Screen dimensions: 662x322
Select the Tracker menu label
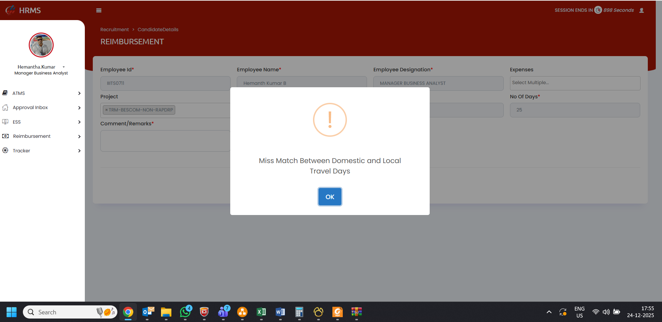click(21, 151)
